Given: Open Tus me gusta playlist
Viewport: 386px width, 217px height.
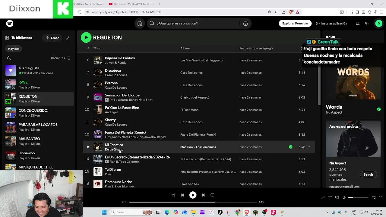Looking at the screenshot, I should 38,71.
